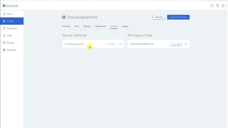Screen dimensions: 228x128
Task: Click the WordPress icon beside My Sites
Action: click(4, 21)
